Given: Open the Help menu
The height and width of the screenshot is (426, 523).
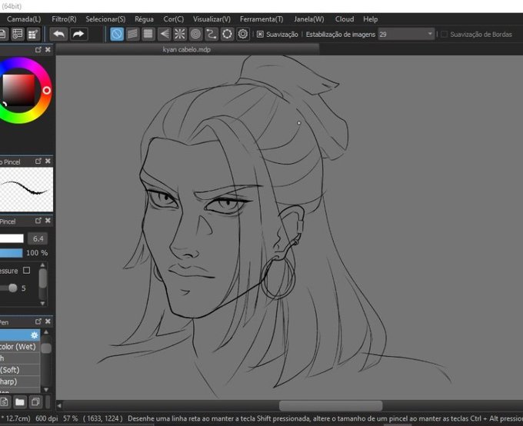Looking at the screenshot, I should (370, 19).
